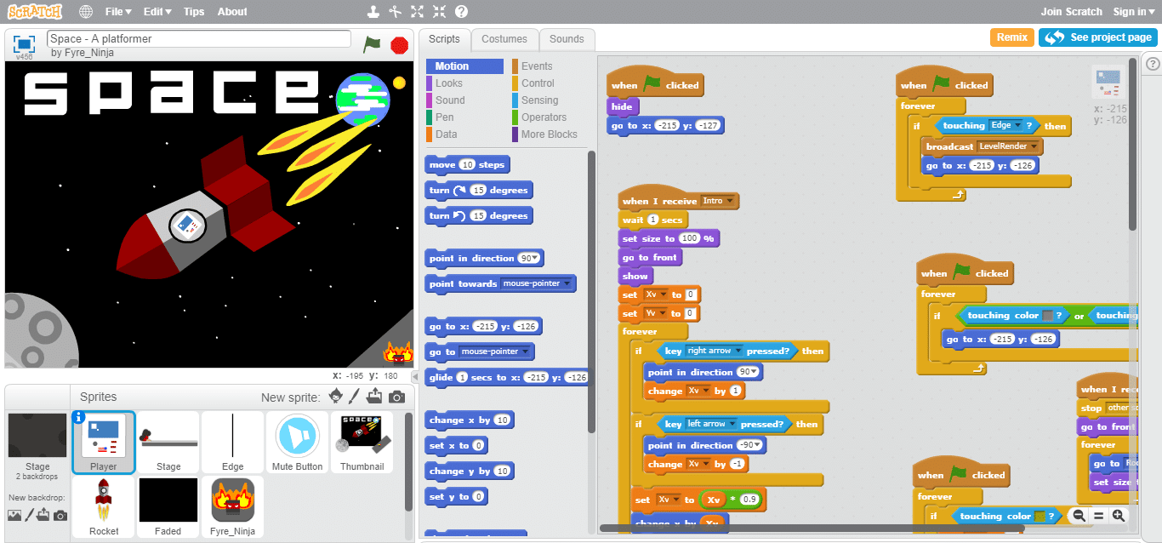Screen dimensions: 1162x543
Task: Select More Blocks category
Action: 549,134
